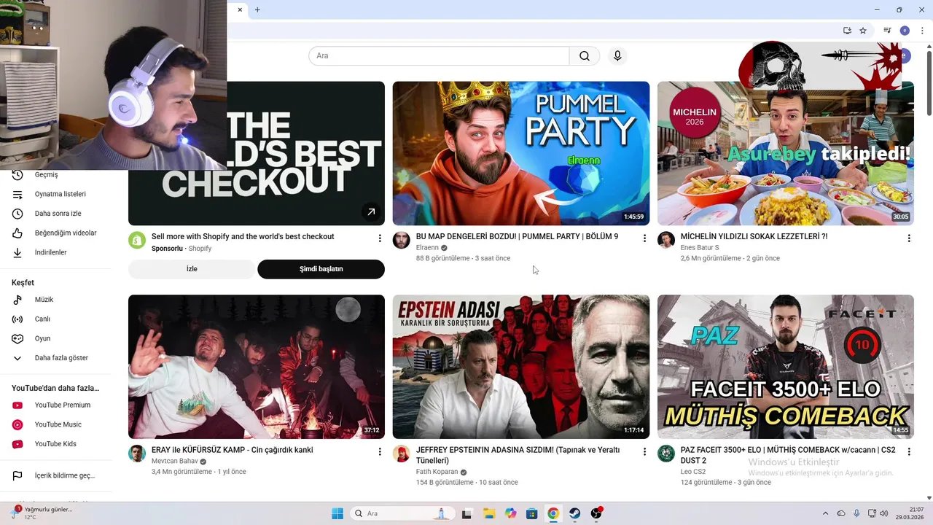Open Steam from taskbar
The width and height of the screenshot is (933, 525).
coord(575,513)
